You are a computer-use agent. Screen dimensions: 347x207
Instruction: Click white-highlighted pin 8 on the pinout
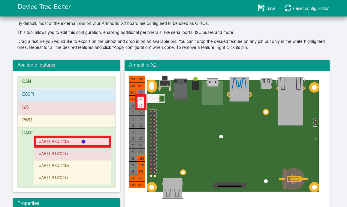point(141,99)
